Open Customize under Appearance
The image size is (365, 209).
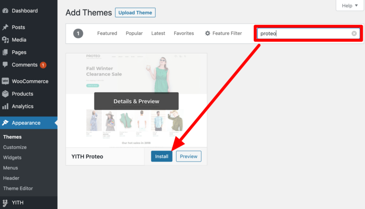point(15,147)
